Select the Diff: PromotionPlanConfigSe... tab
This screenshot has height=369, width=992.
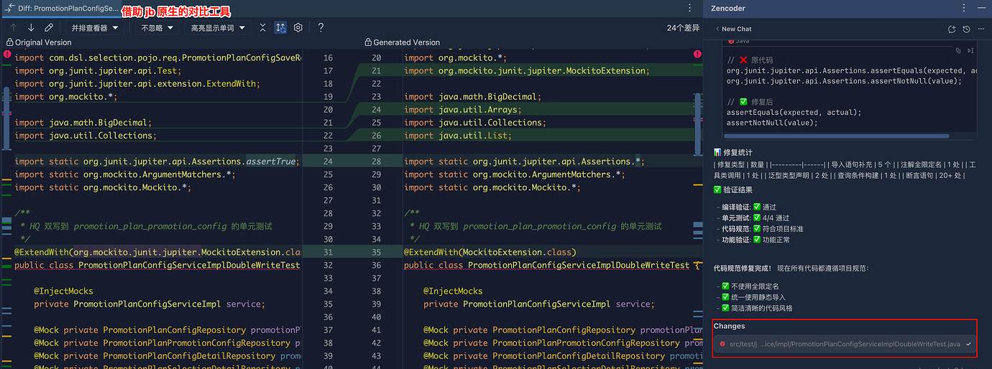63,9
